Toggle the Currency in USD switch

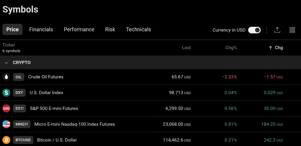pos(254,30)
